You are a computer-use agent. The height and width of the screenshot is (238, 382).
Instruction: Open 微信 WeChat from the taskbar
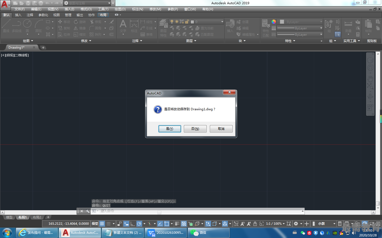coord(209,233)
